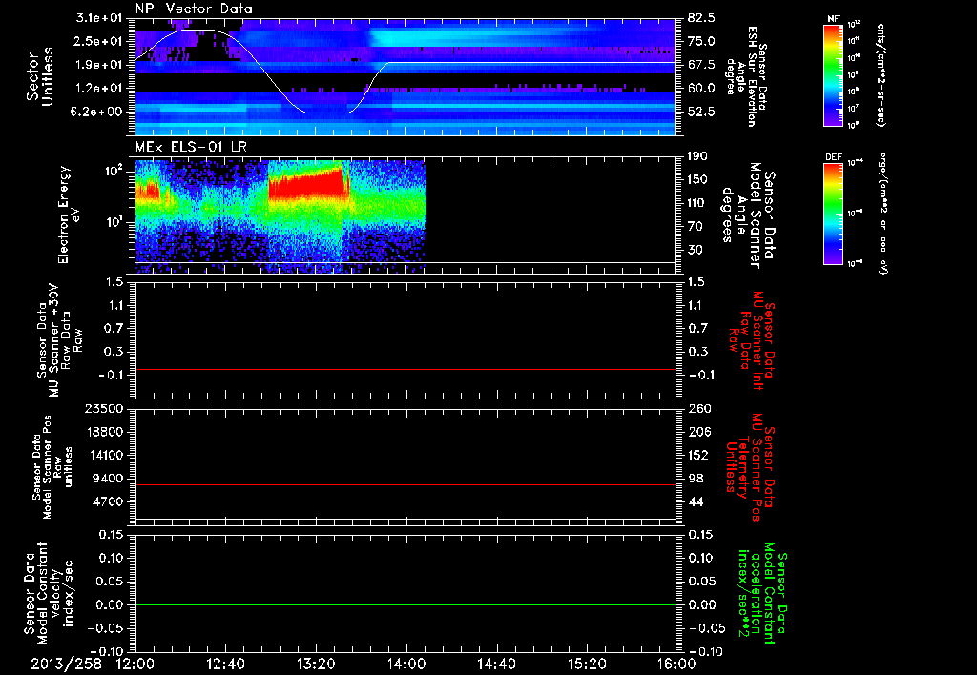Click the "ESH Sun Elevation Angle degree" label

point(747,76)
